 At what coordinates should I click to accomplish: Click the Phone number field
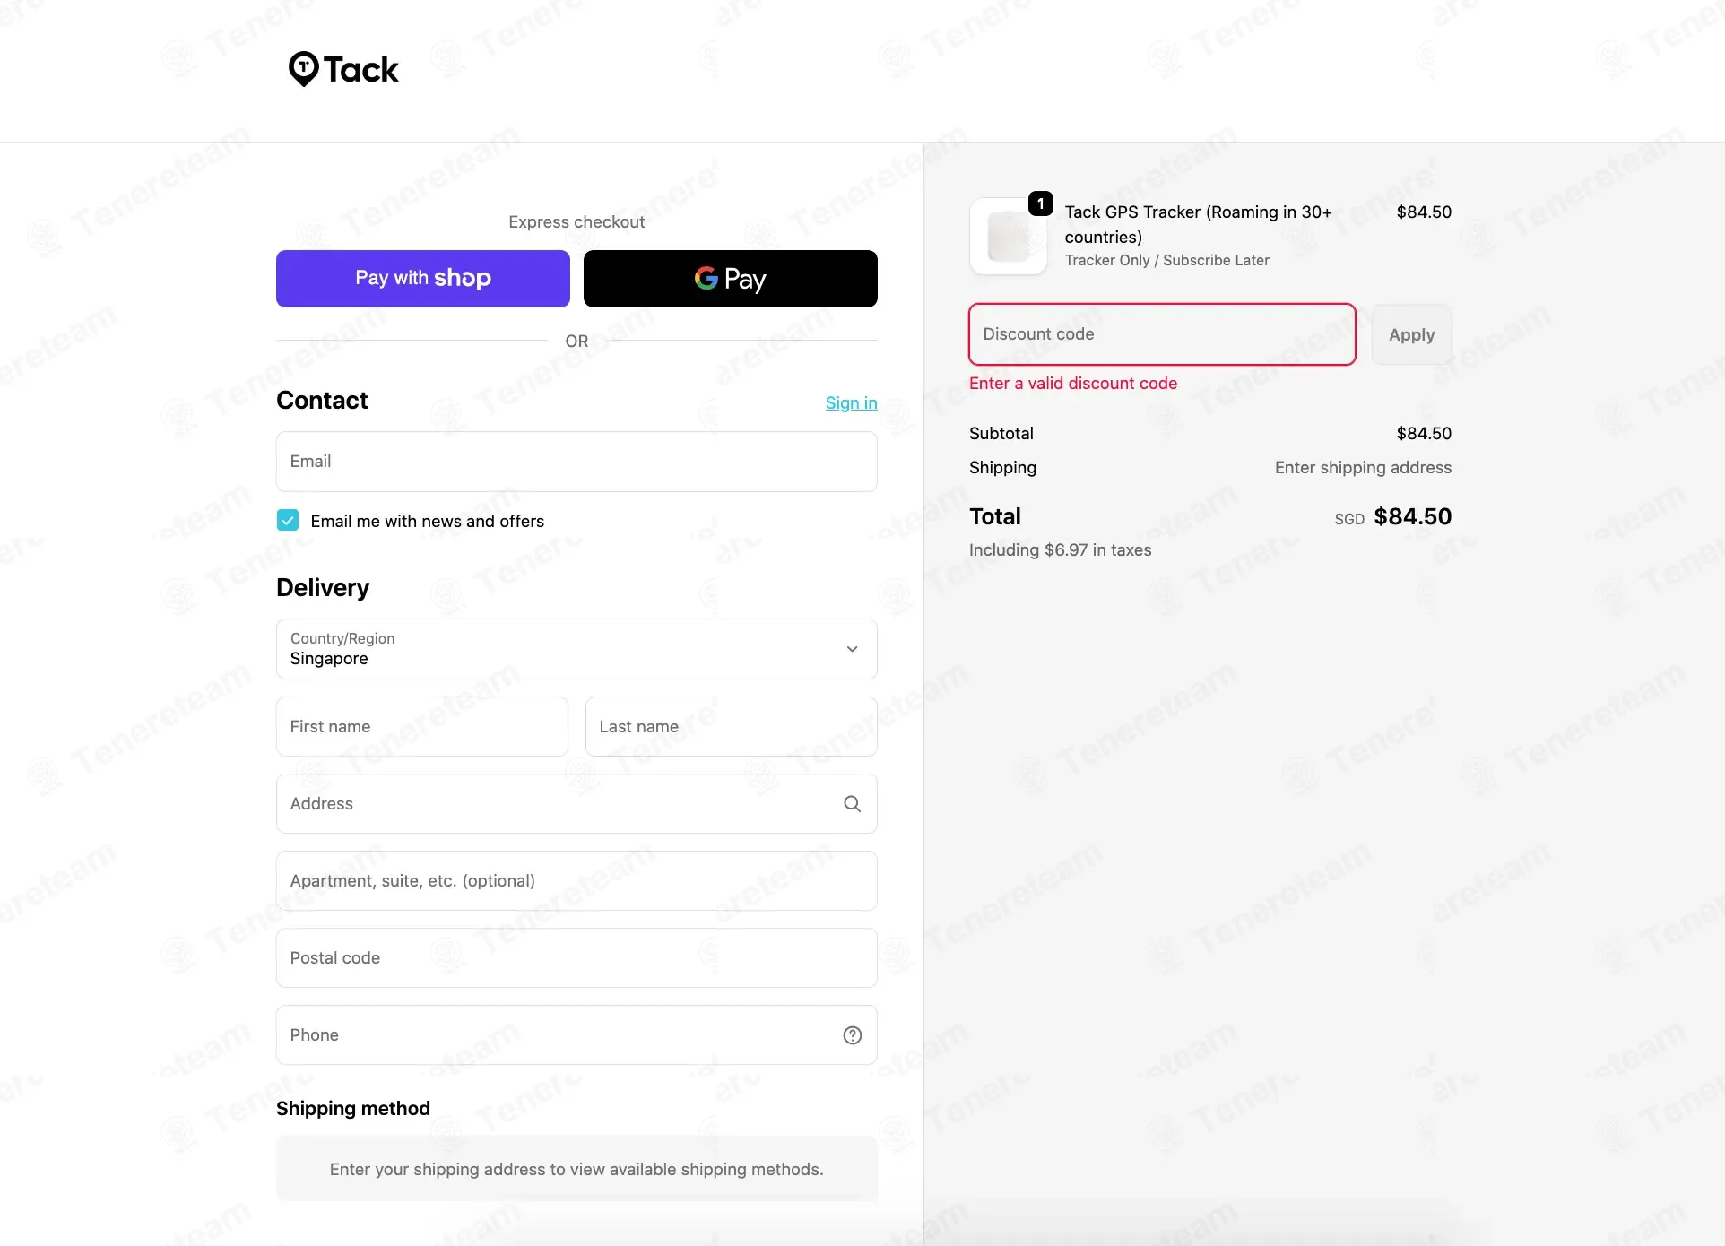[556, 1035]
